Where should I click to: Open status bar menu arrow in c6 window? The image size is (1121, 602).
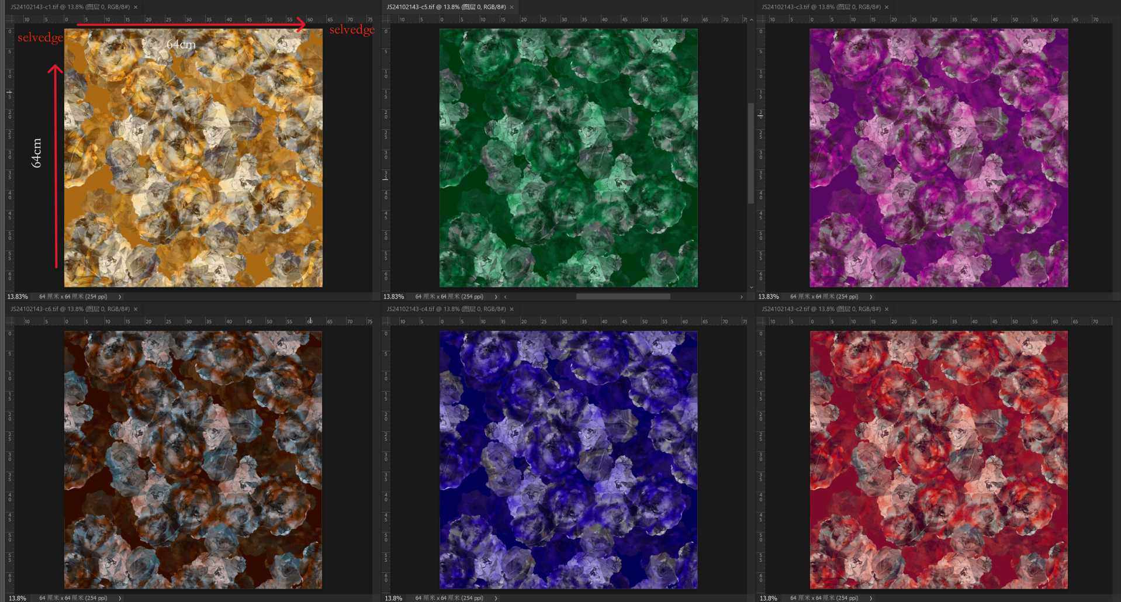(120, 598)
